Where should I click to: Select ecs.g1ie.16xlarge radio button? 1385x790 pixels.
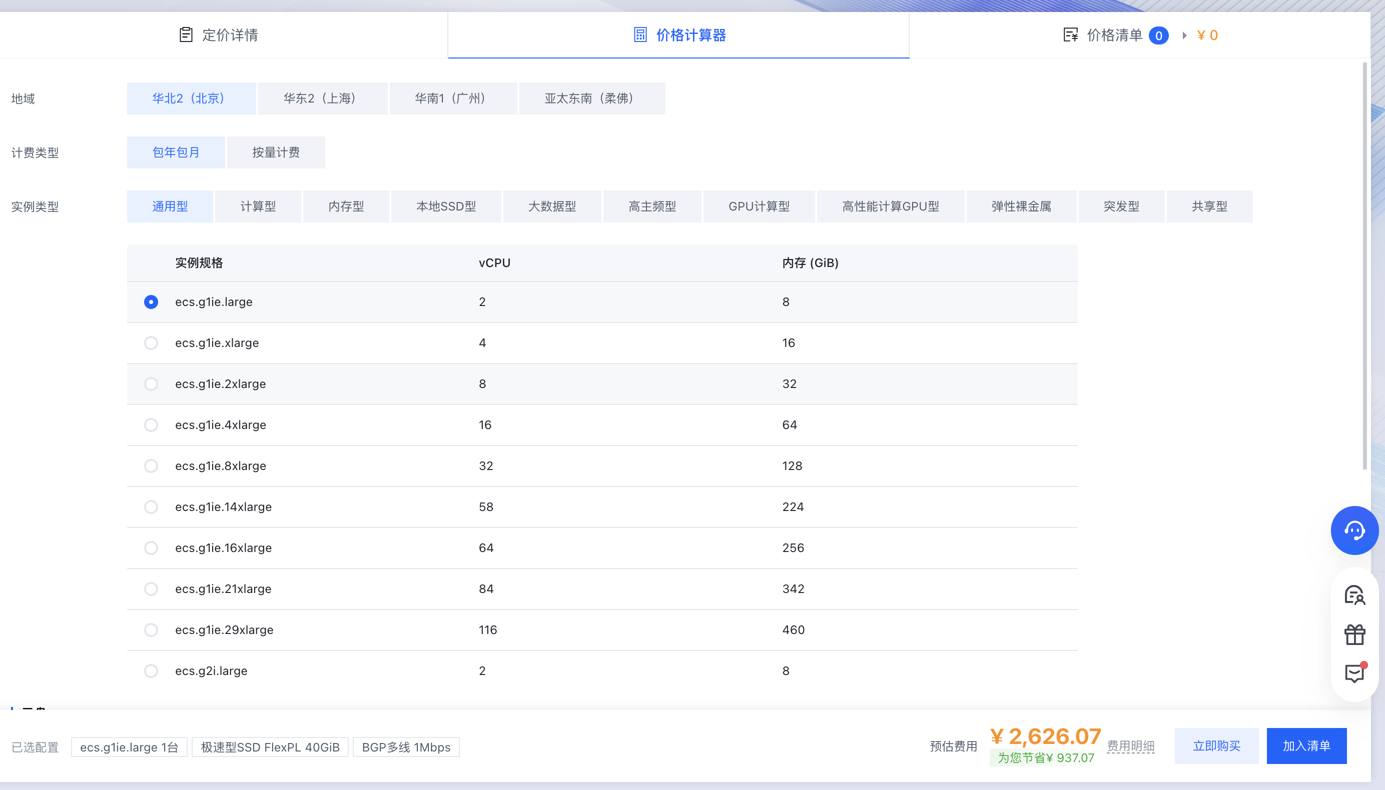151,548
